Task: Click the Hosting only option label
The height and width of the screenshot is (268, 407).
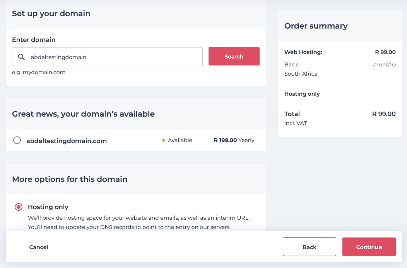Action: point(48,207)
